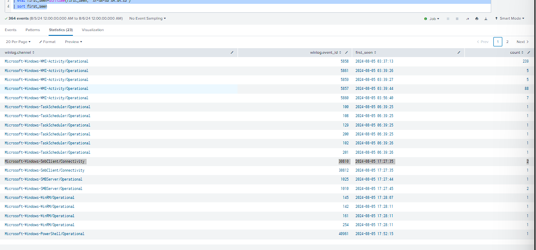Edit the winlog.event_id column format
The width and height of the screenshot is (536, 250).
[x=347, y=52]
